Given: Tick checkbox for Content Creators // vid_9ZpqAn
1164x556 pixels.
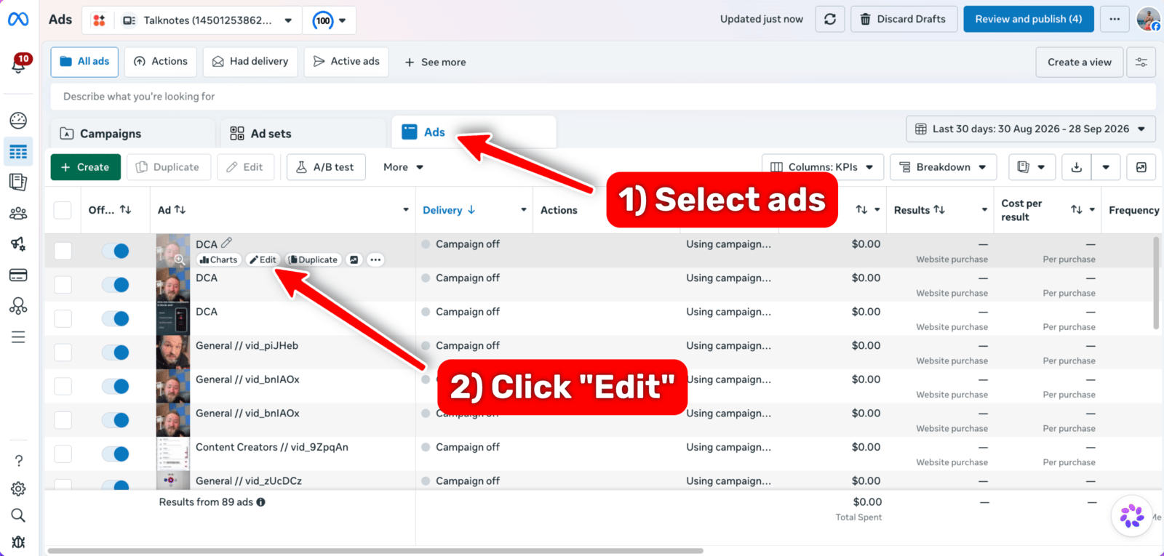Looking at the screenshot, I should tap(63, 454).
